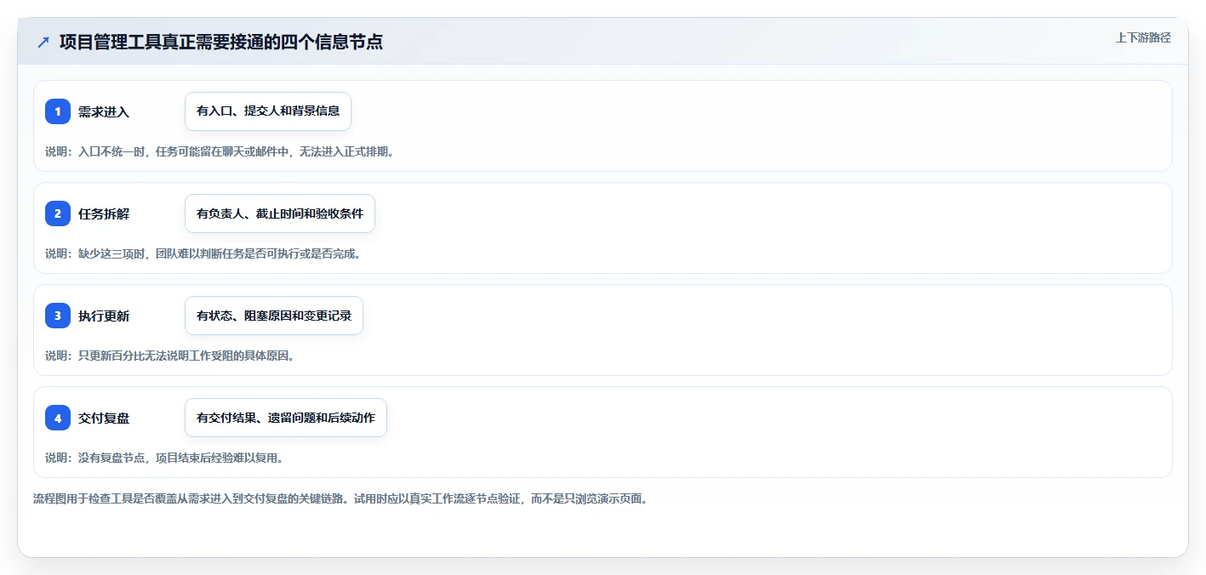1206x575 pixels.
Task: Click the note starting 说明：只更新百分比
Action: 169,356
